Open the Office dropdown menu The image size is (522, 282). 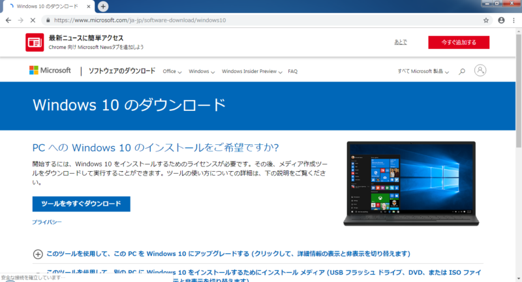click(x=172, y=71)
